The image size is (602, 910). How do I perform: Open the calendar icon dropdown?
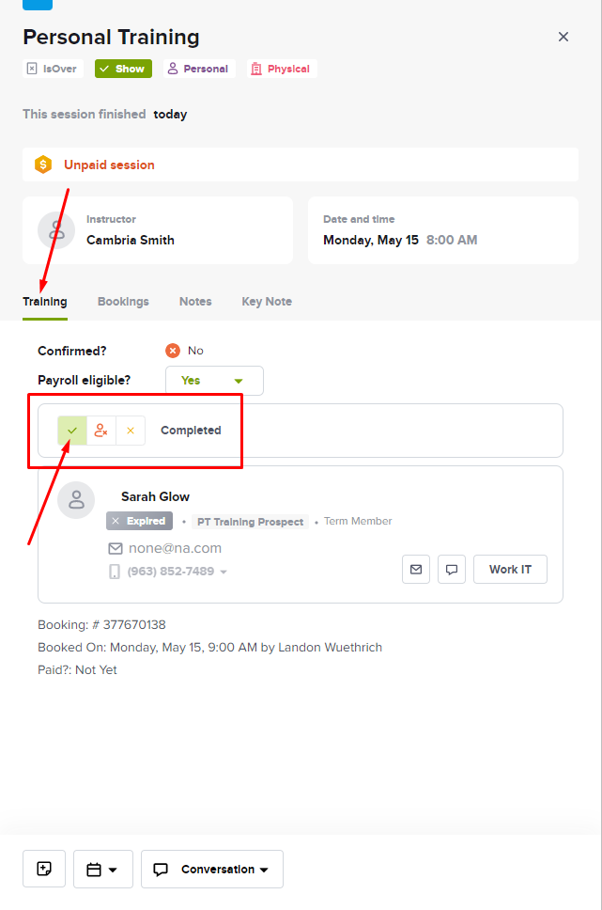[x=103, y=869]
